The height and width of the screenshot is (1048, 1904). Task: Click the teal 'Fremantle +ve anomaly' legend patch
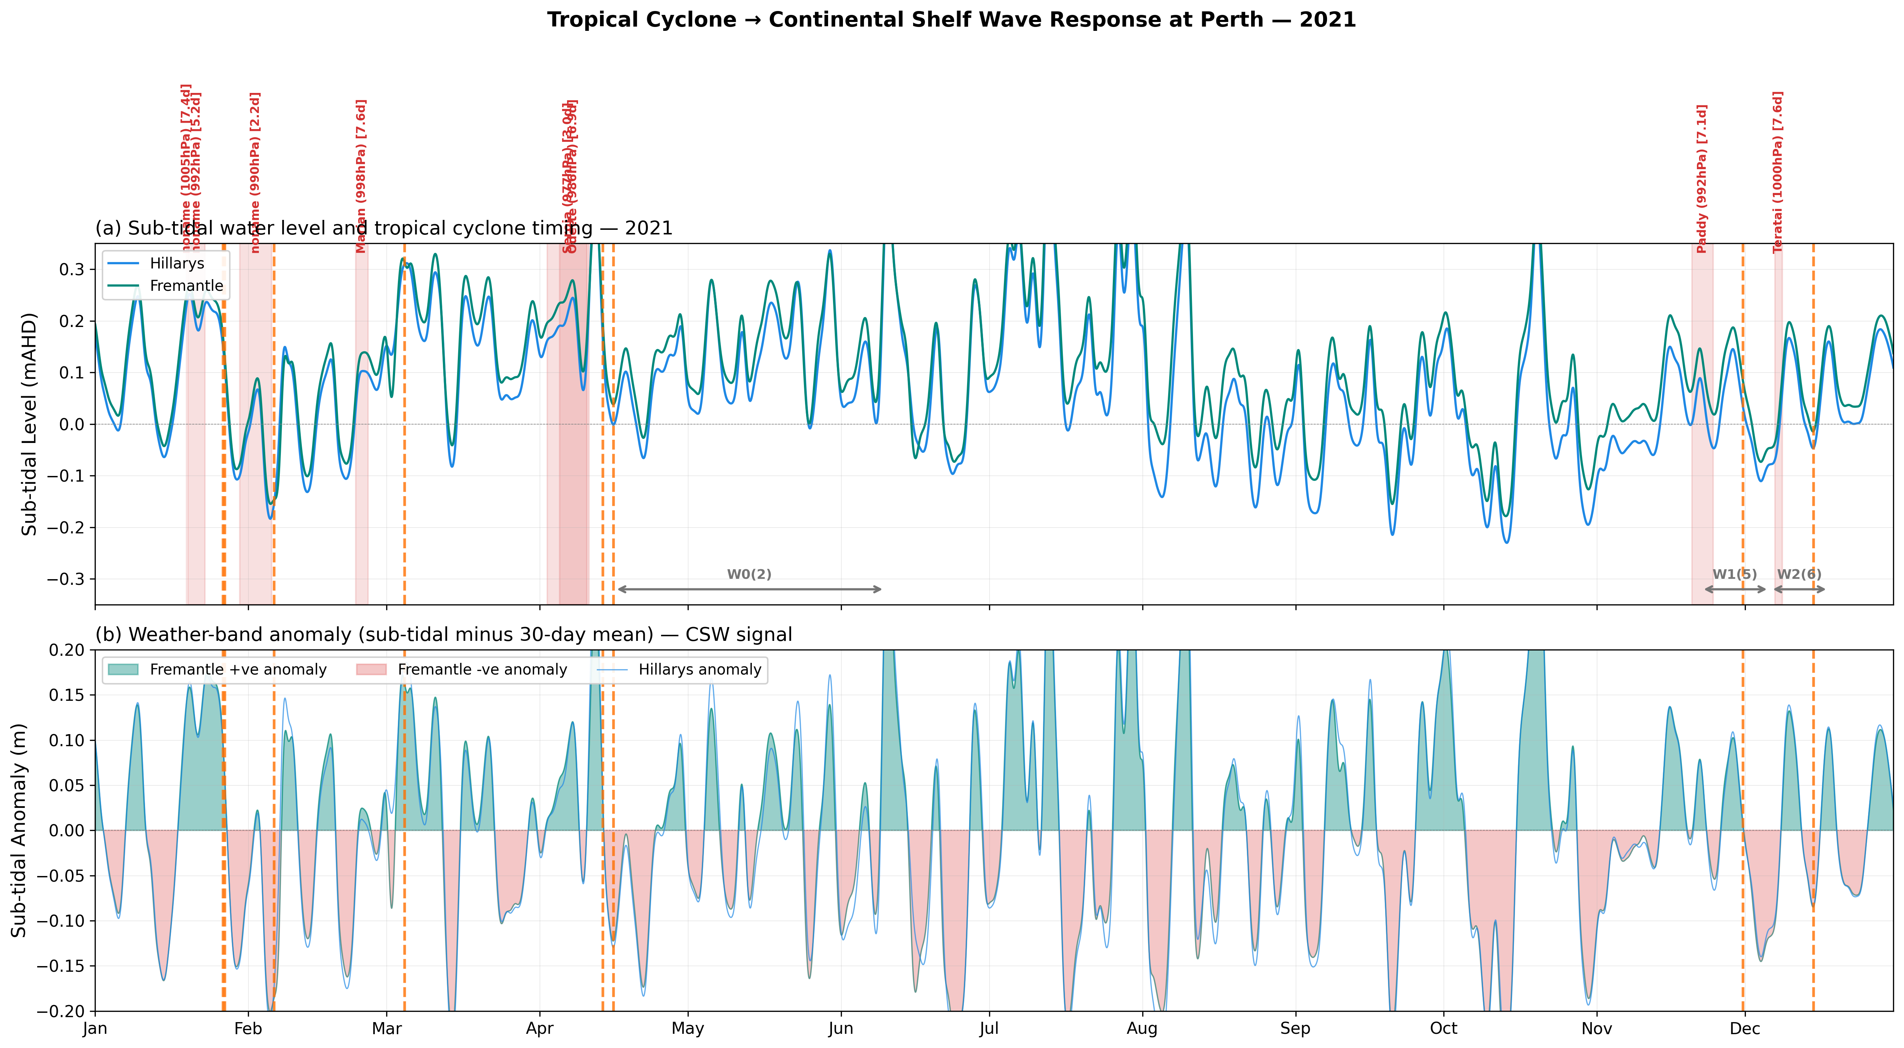[x=123, y=669]
